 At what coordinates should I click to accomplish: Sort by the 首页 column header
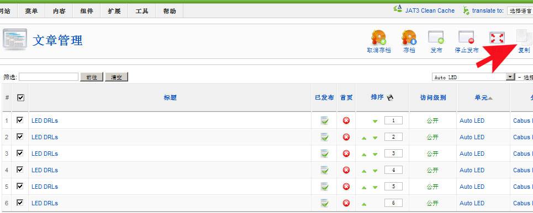346,98
